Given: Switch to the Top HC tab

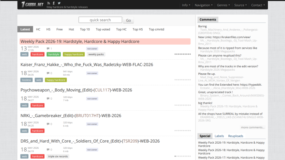Looking at the screenshot, I should coord(121,29).
